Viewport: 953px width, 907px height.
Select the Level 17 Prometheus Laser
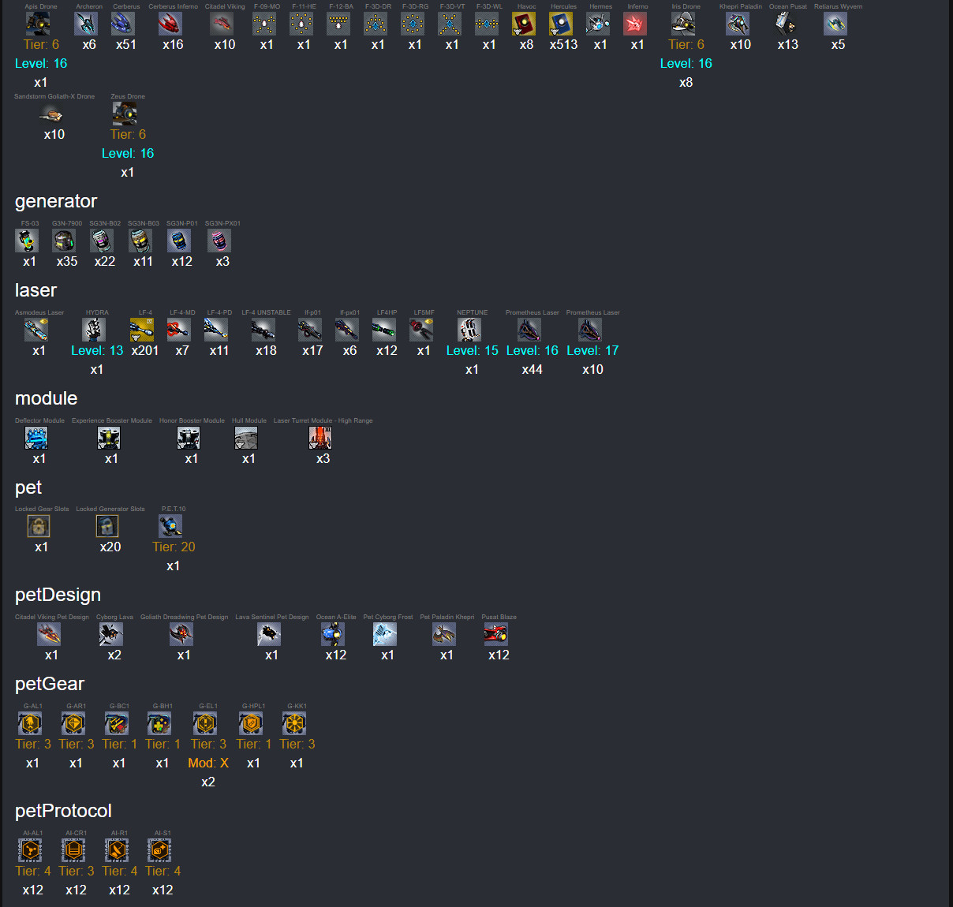(x=590, y=330)
